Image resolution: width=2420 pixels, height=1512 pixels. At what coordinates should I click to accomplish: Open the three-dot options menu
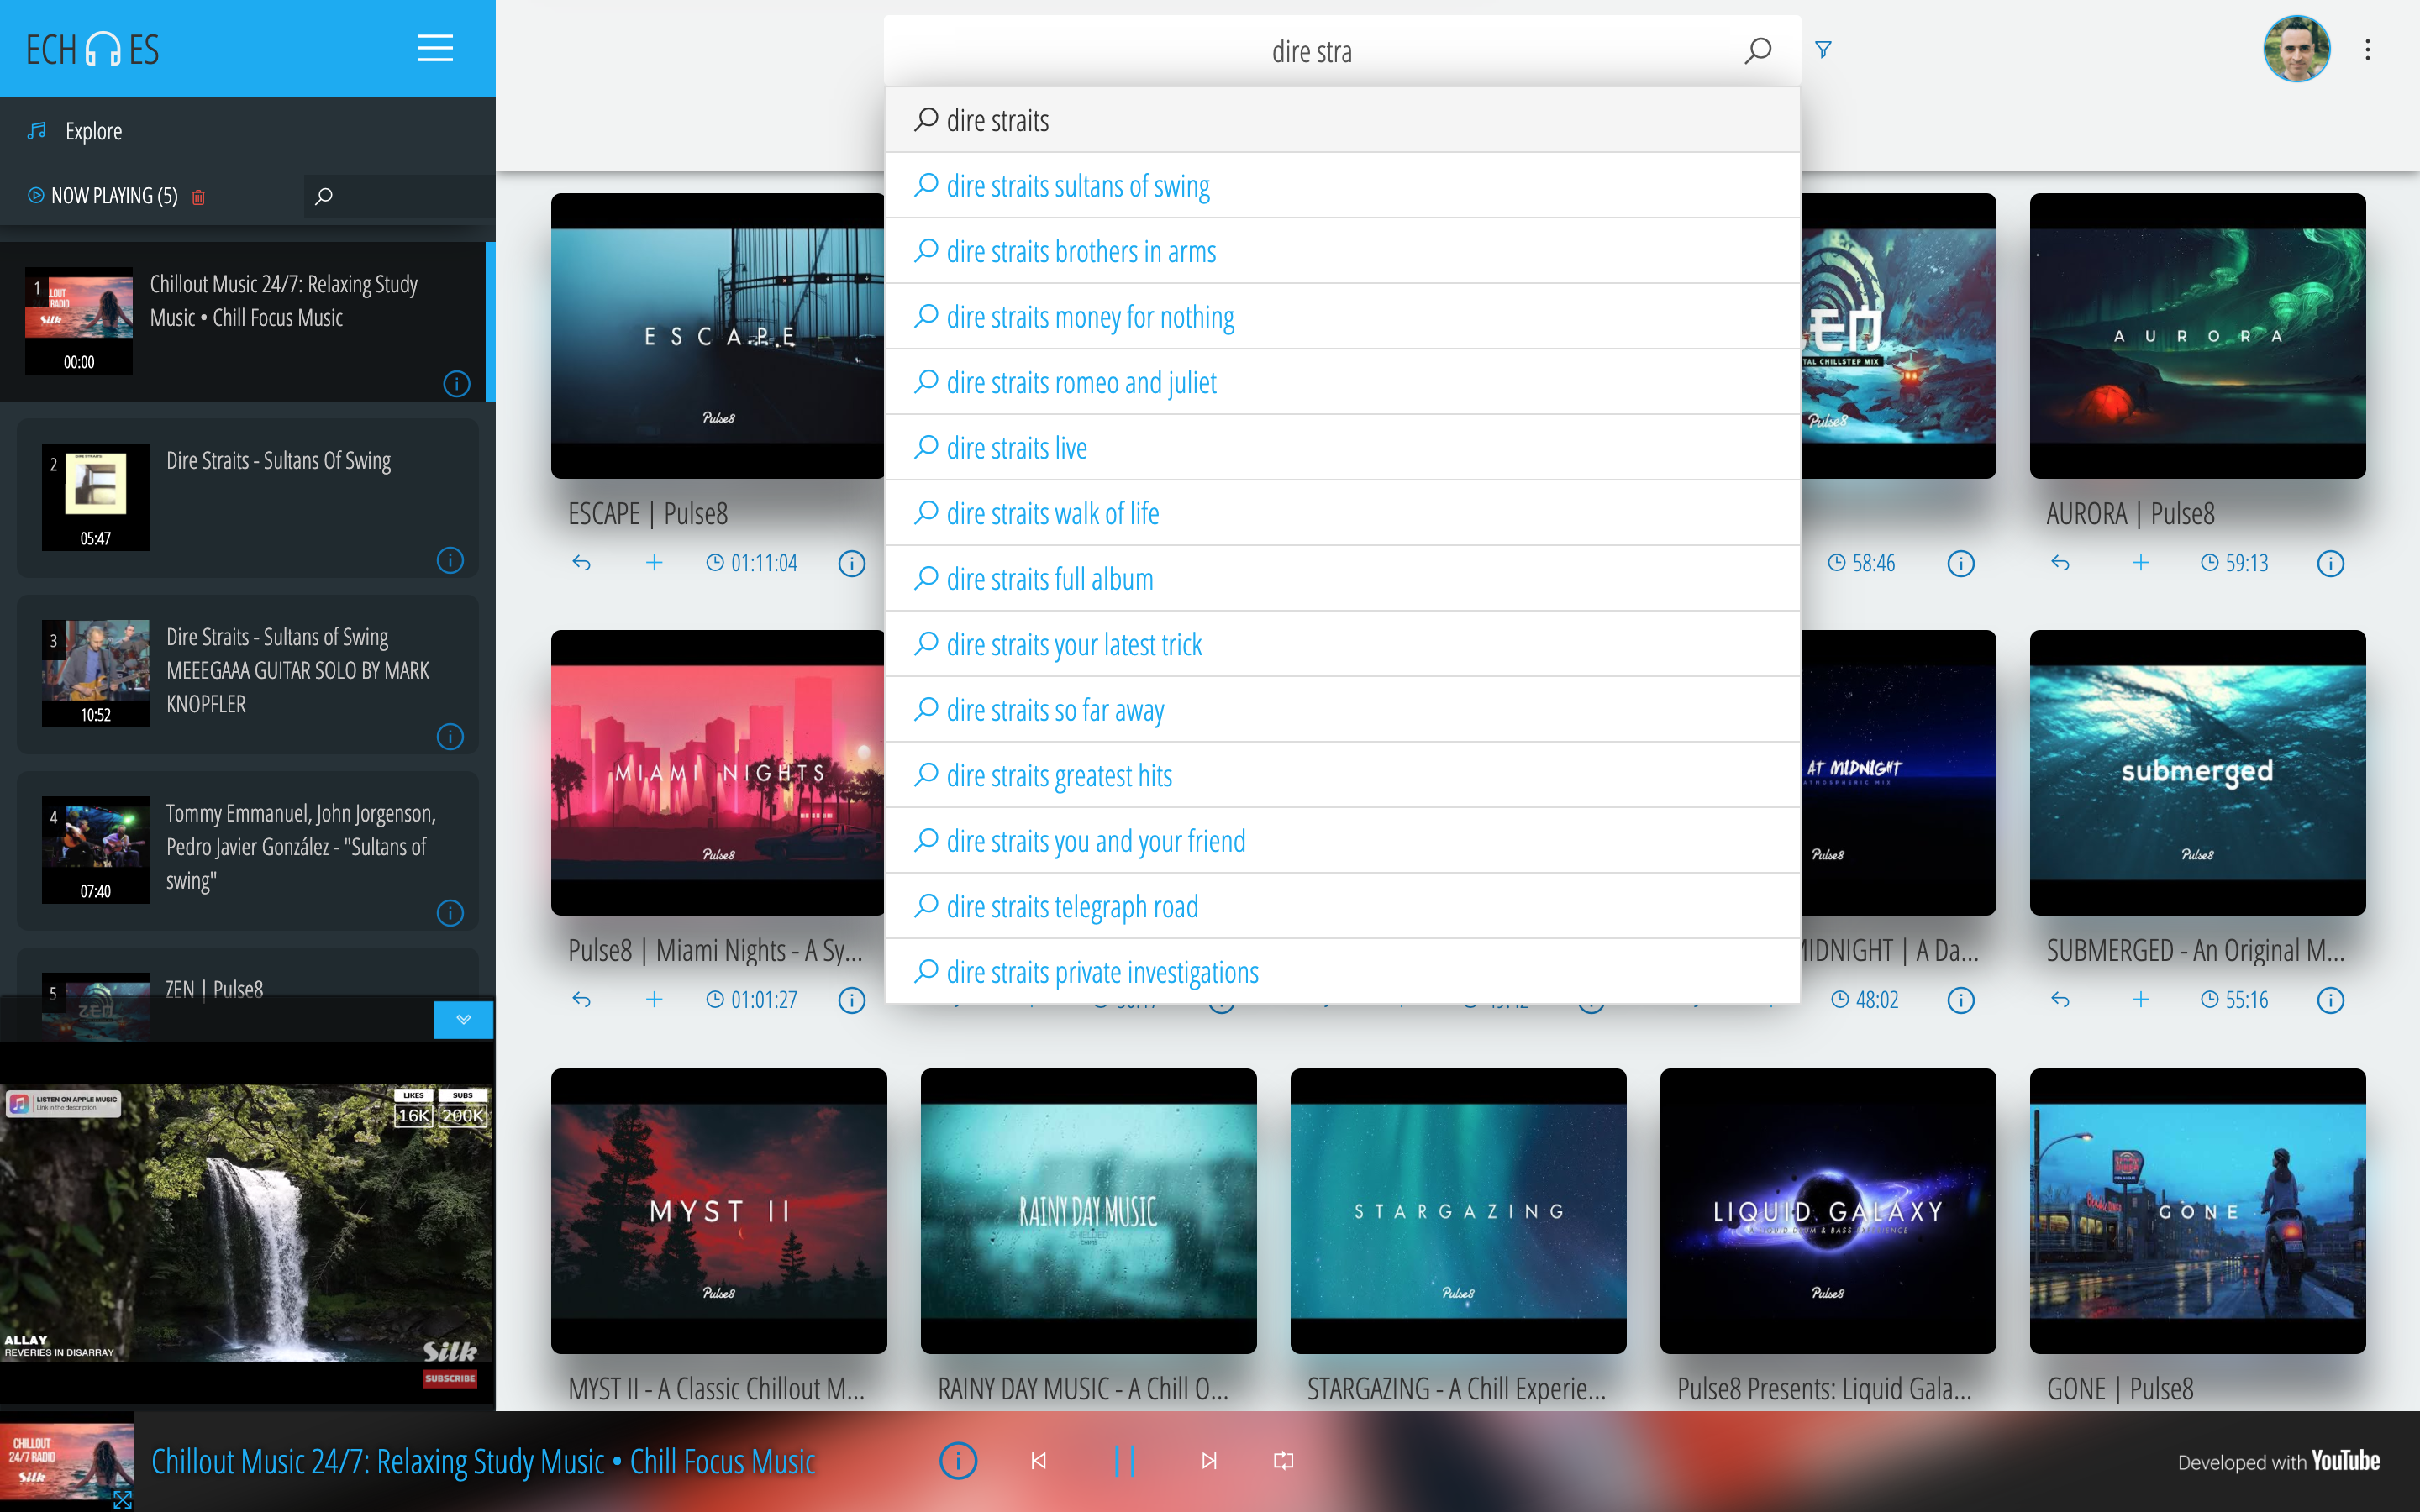2367,49
